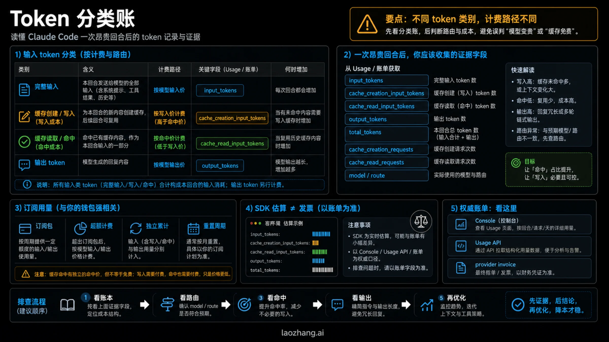Click the speech bubble icon at 看输出
The image size is (609, 342).
(x=337, y=305)
